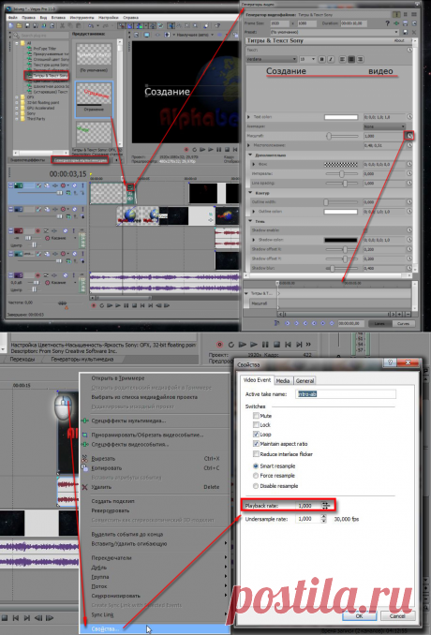Delete preset in video generator window
431x635 pixels.
414,32
